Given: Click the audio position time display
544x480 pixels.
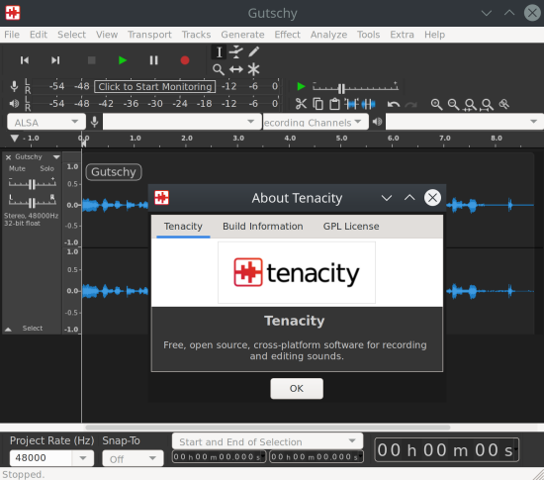Looking at the screenshot, I should tap(446, 450).
